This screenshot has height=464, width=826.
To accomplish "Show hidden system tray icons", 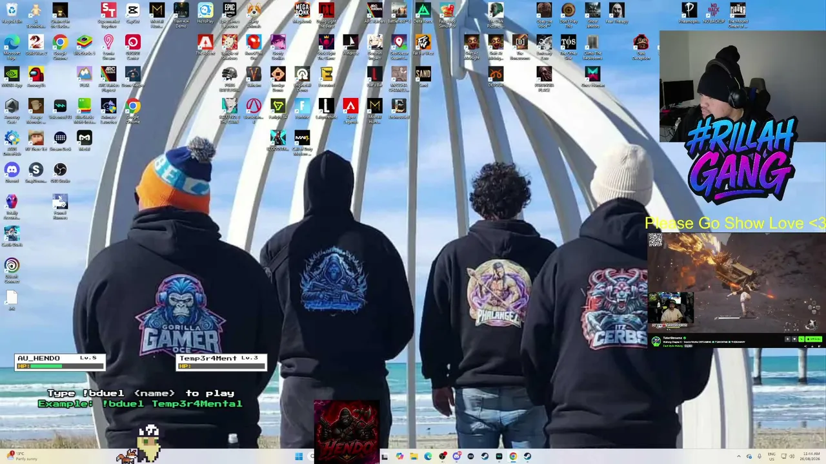I will (x=739, y=457).
